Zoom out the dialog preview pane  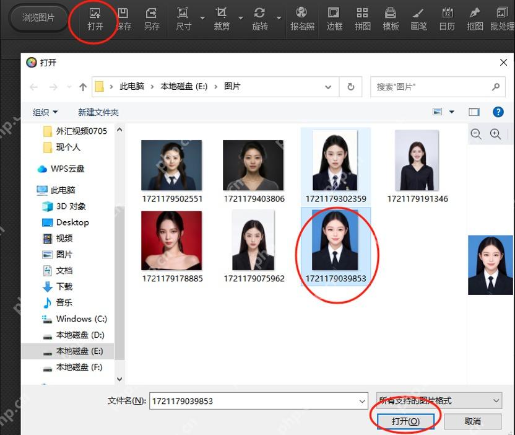[476, 134]
